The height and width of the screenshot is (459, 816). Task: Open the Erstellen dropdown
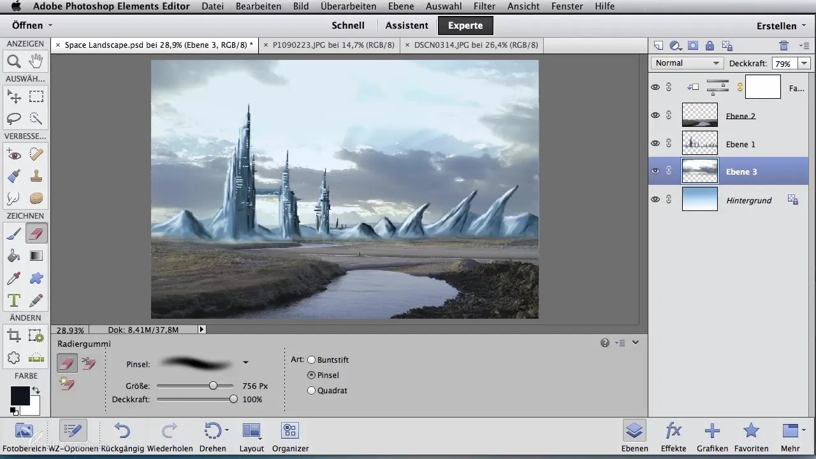(x=781, y=26)
